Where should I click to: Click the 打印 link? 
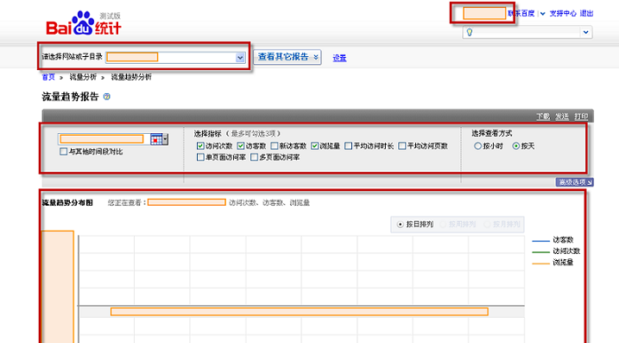(581, 116)
